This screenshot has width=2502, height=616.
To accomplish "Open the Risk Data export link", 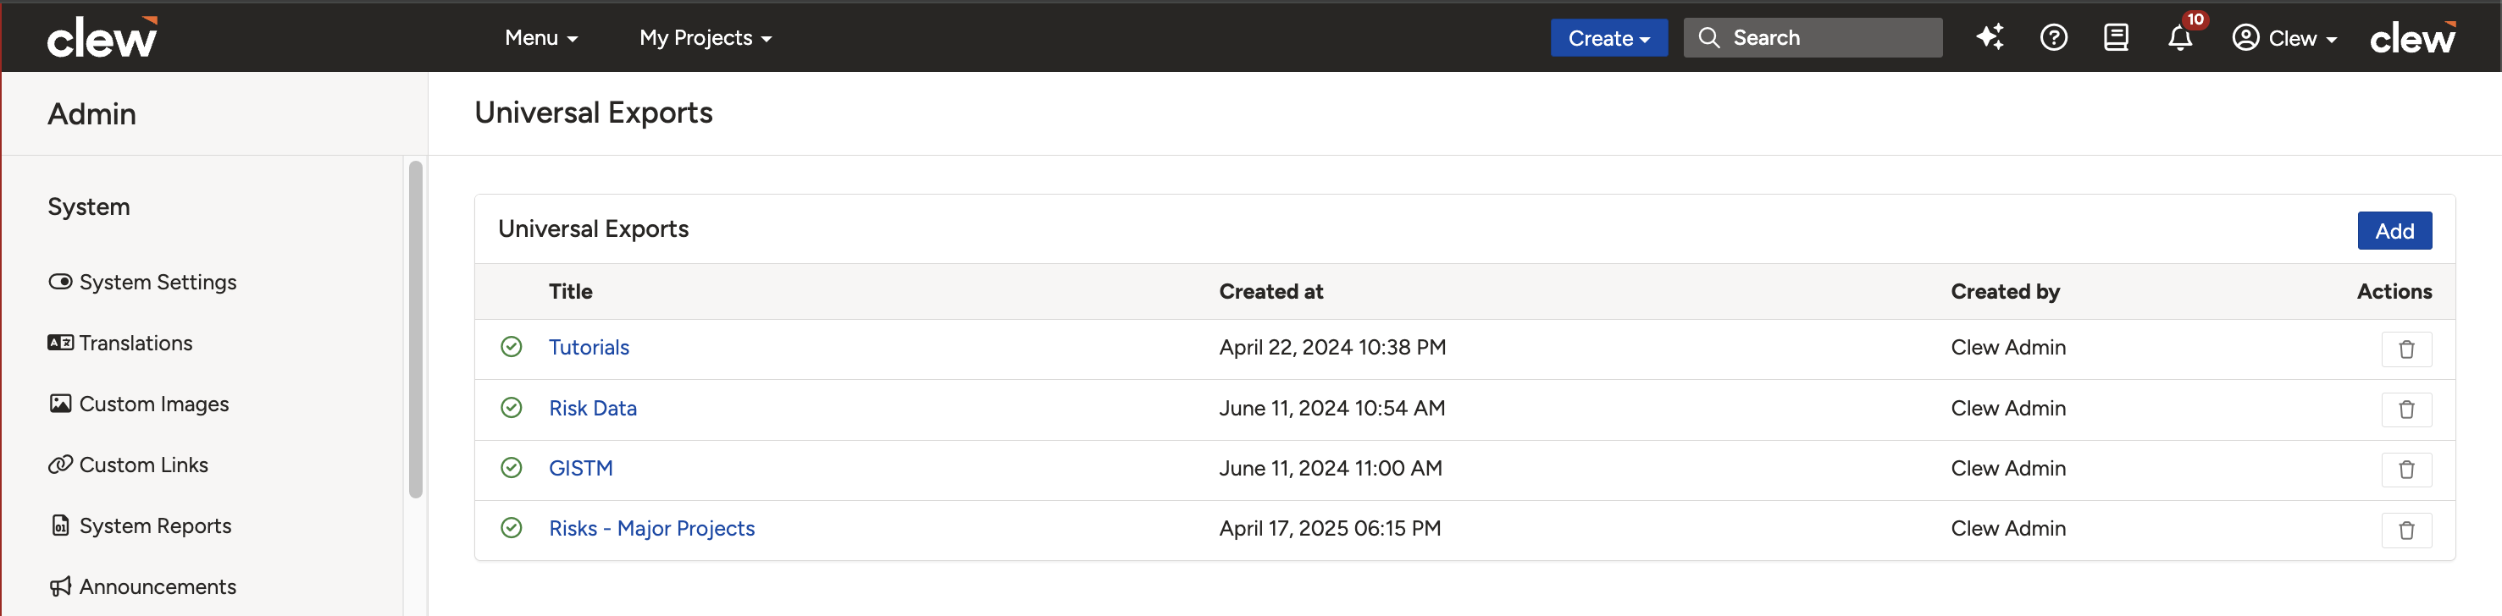I will click(593, 408).
